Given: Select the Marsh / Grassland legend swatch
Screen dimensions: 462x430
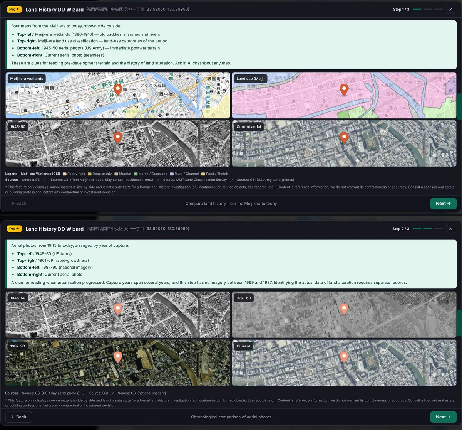Looking at the screenshot, I should point(136,174).
